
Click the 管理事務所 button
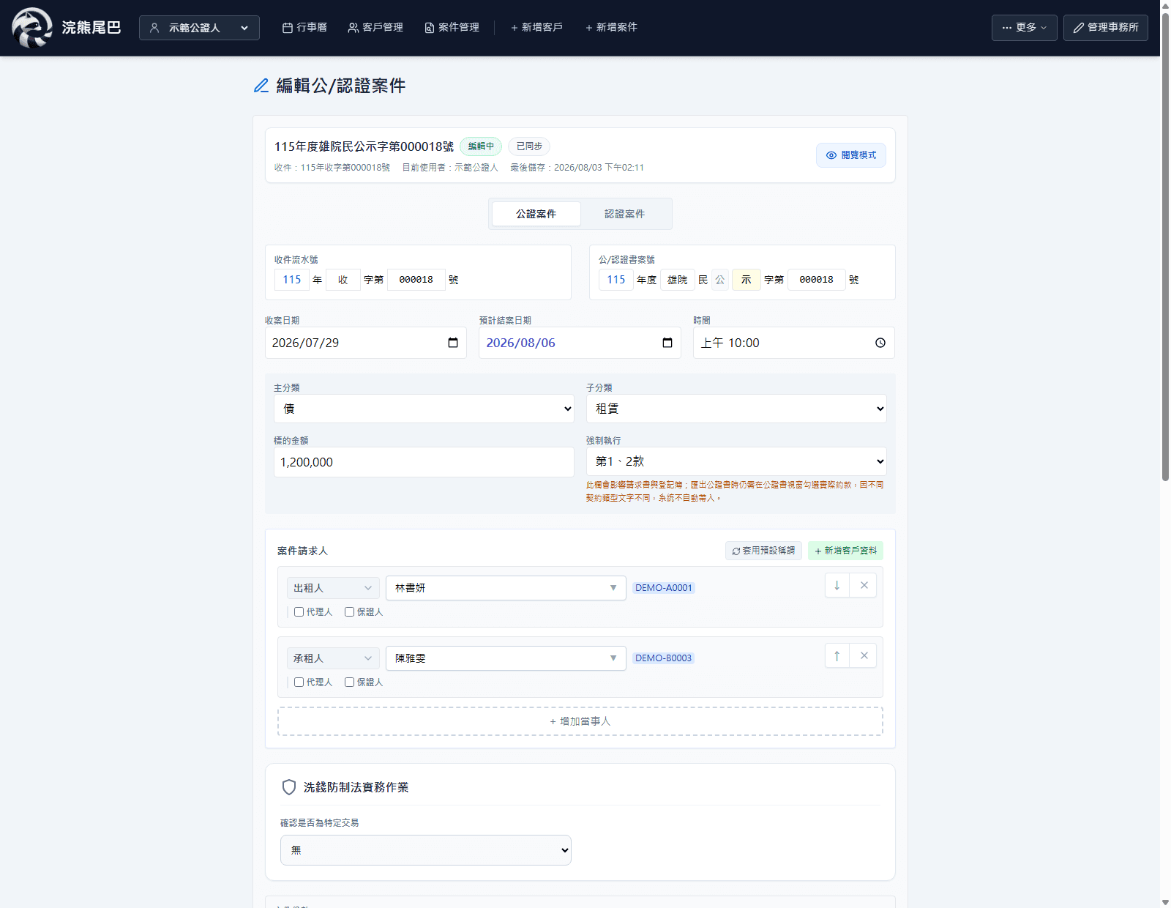(1106, 28)
